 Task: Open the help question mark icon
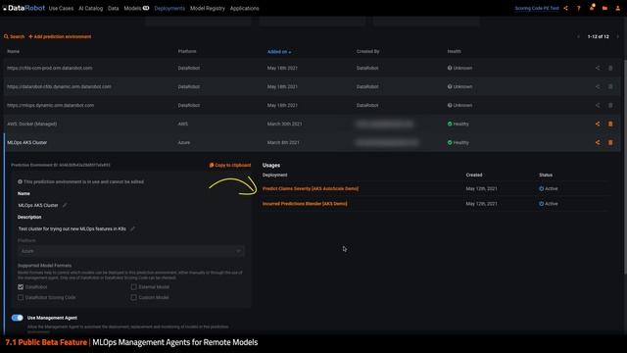[x=579, y=8]
